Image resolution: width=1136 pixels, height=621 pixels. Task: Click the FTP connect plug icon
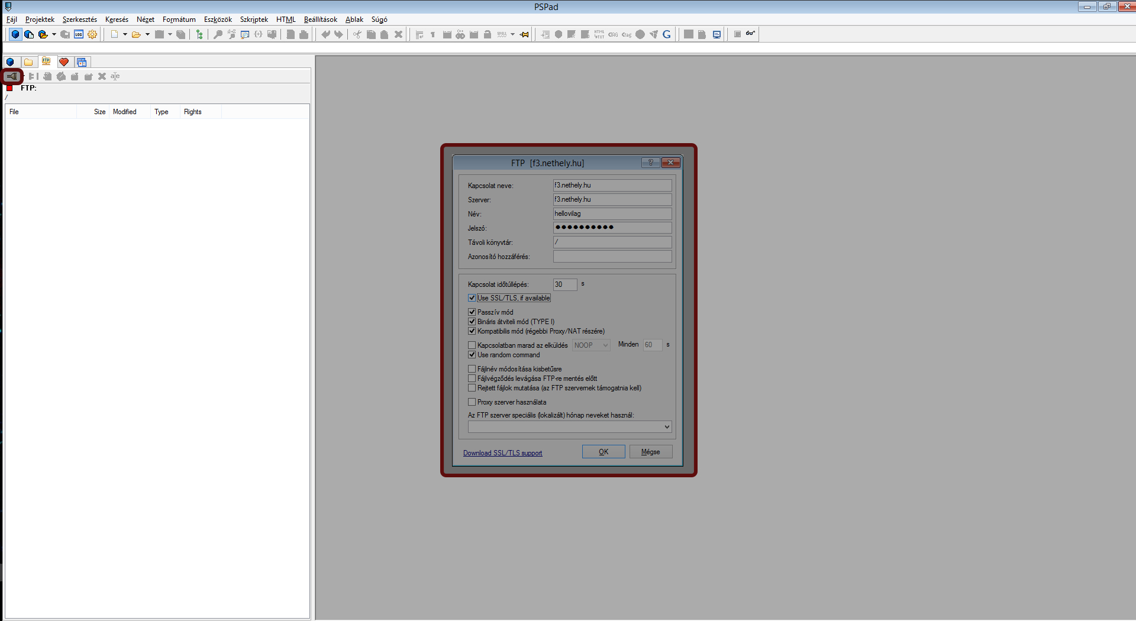coord(12,76)
